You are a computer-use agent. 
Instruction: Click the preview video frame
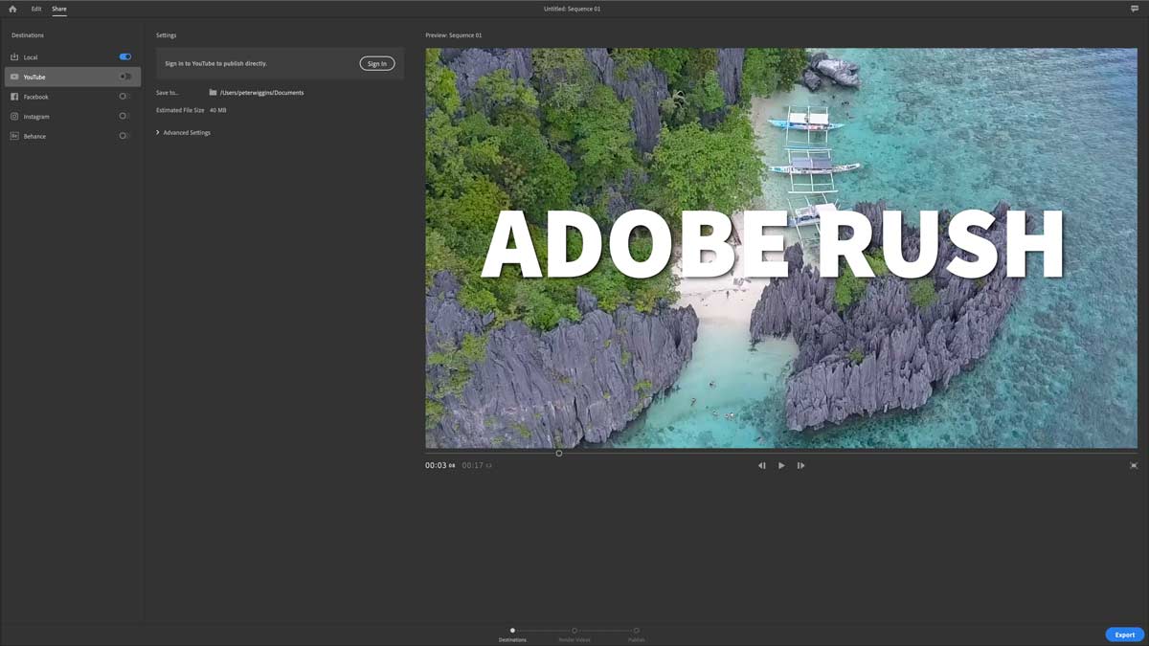(x=781, y=248)
